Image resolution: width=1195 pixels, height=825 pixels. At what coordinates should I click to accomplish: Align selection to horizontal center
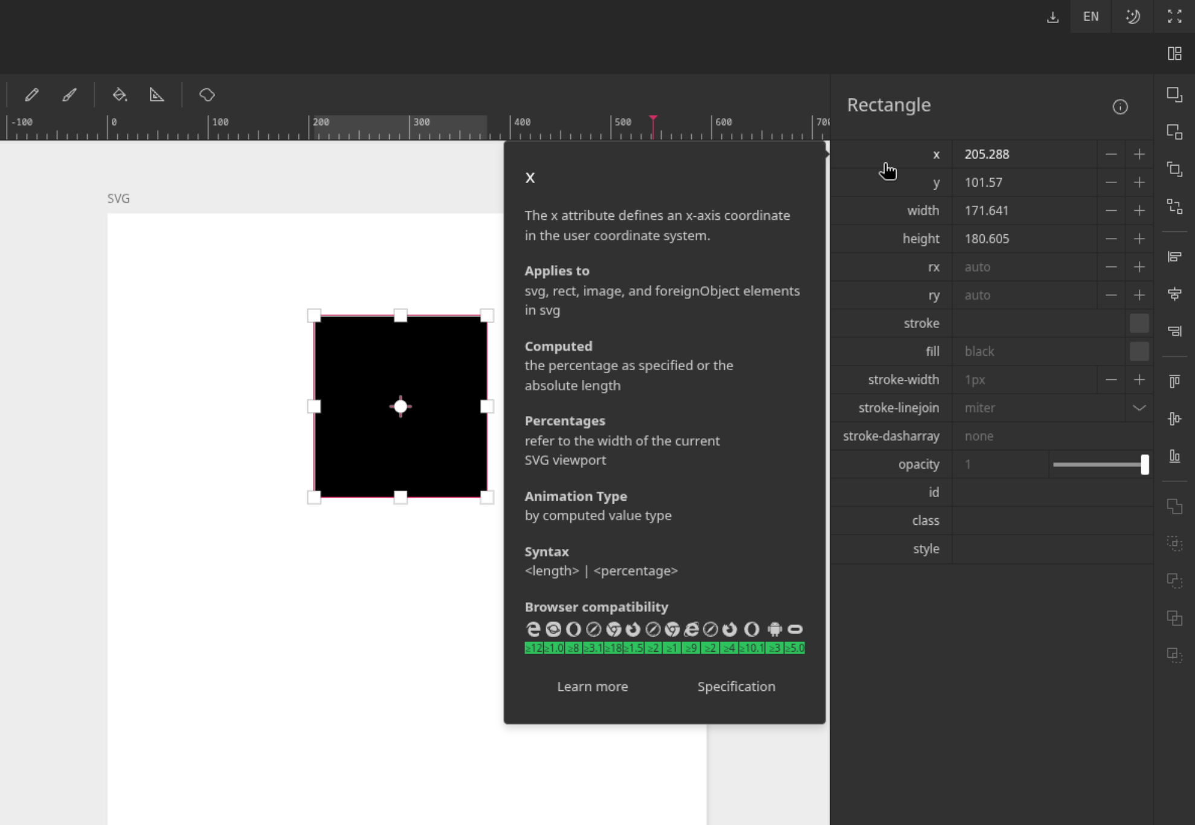pyautogui.click(x=1174, y=295)
